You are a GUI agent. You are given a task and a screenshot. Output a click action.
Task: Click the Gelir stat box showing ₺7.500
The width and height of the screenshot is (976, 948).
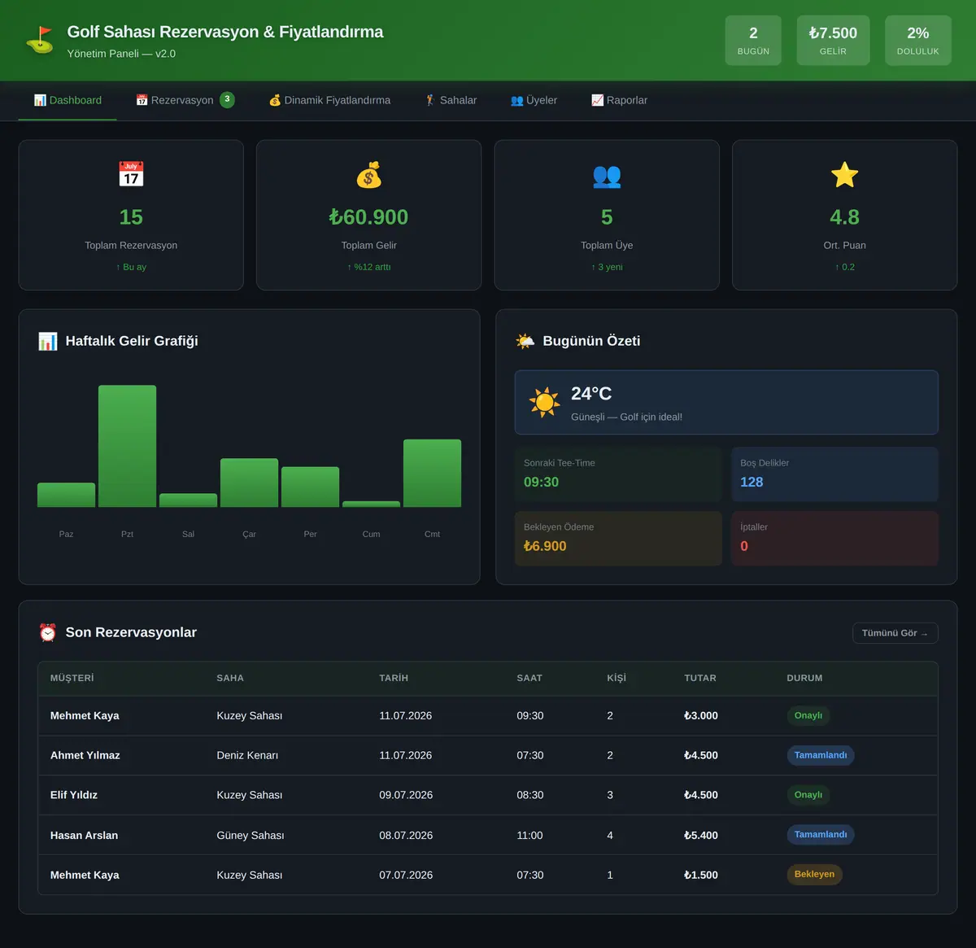coord(833,40)
